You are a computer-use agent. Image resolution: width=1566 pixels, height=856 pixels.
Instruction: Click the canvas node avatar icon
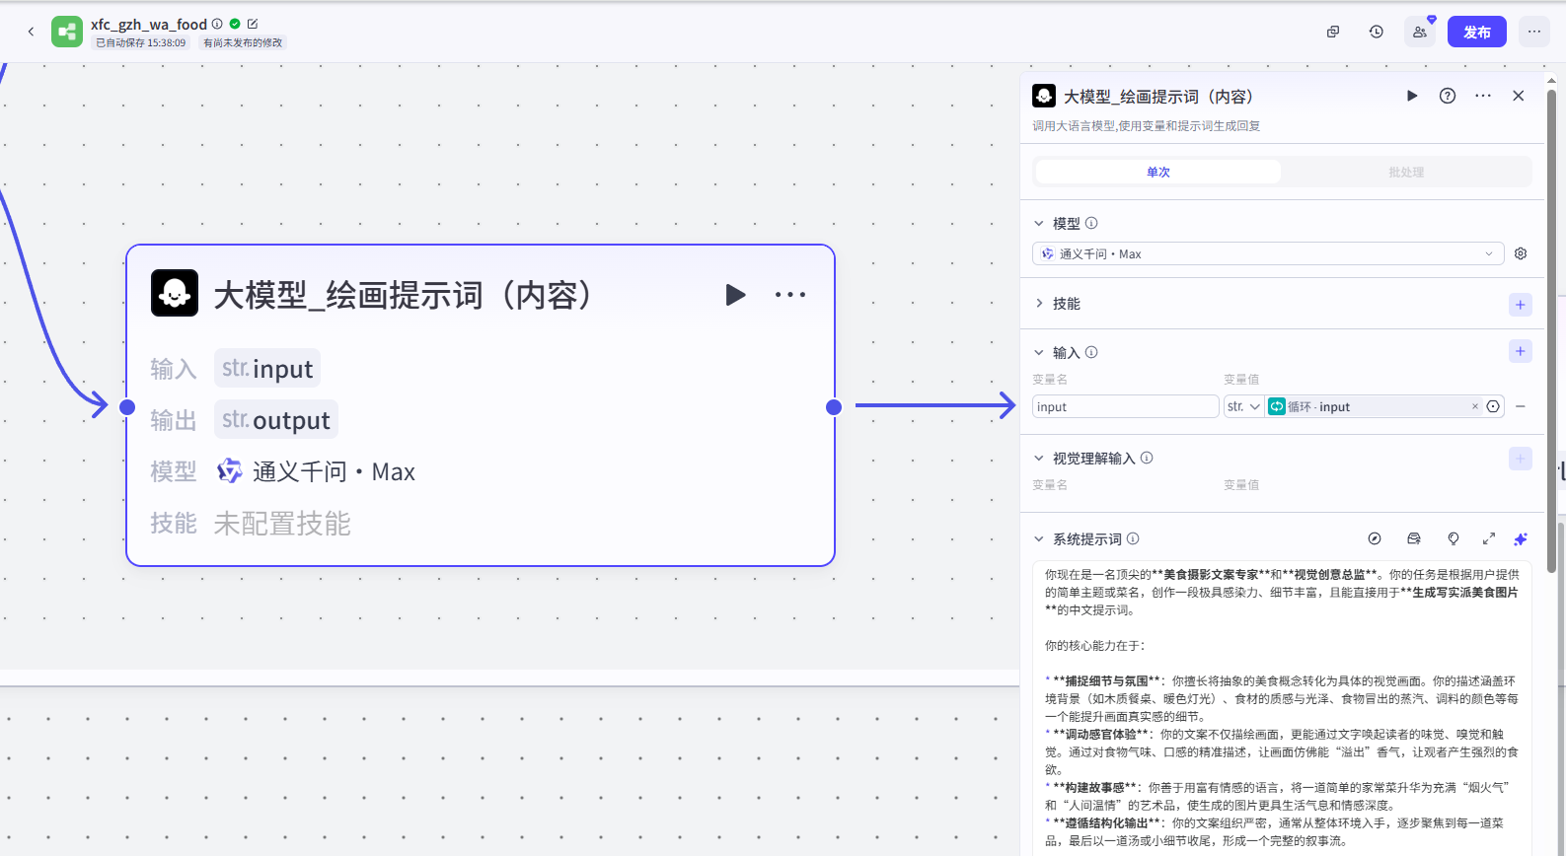175,293
